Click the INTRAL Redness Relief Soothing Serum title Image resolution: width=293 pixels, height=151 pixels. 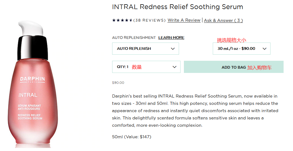(x=178, y=7)
